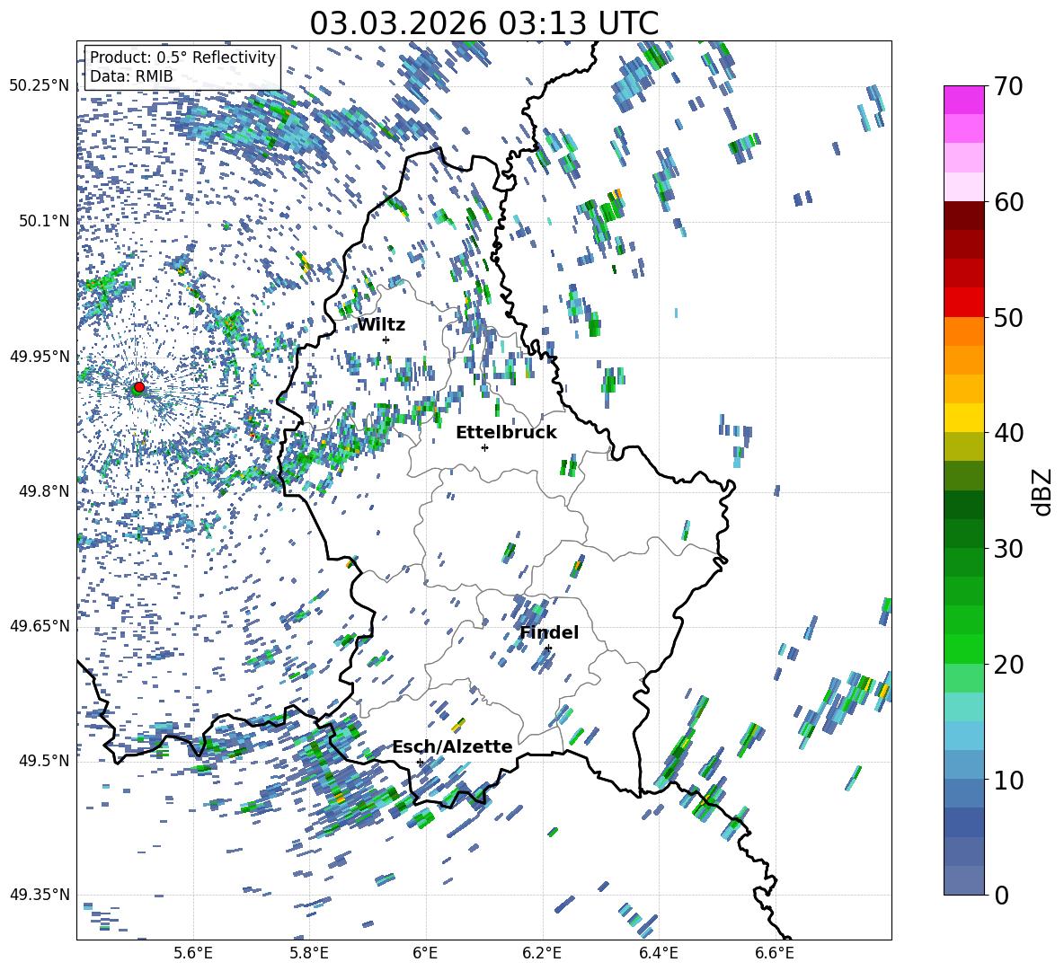This screenshot has width=1064, height=971.
Task: Click the Ettelbruck city label
Action: (x=506, y=433)
